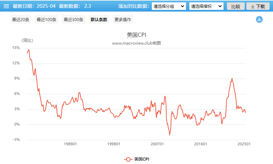The width and height of the screenshot is (273, 164).
Task: Select the 默认条数 option
Action: 99,20
